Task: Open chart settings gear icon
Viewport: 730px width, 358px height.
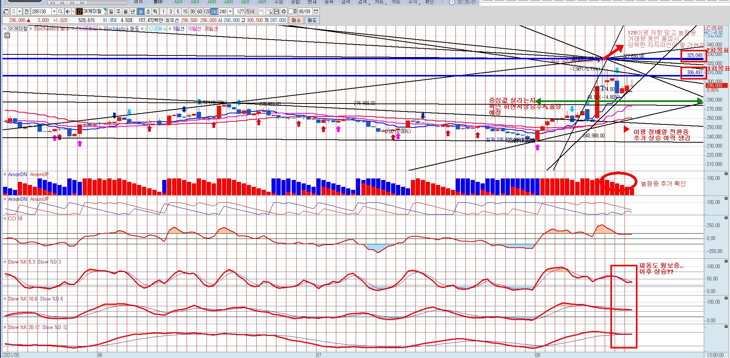Action: pos(283,11)
